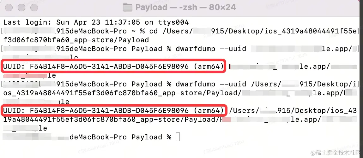Close the Payload terminal window
Screen dimensions: 363x158
[x=9, y=8]
